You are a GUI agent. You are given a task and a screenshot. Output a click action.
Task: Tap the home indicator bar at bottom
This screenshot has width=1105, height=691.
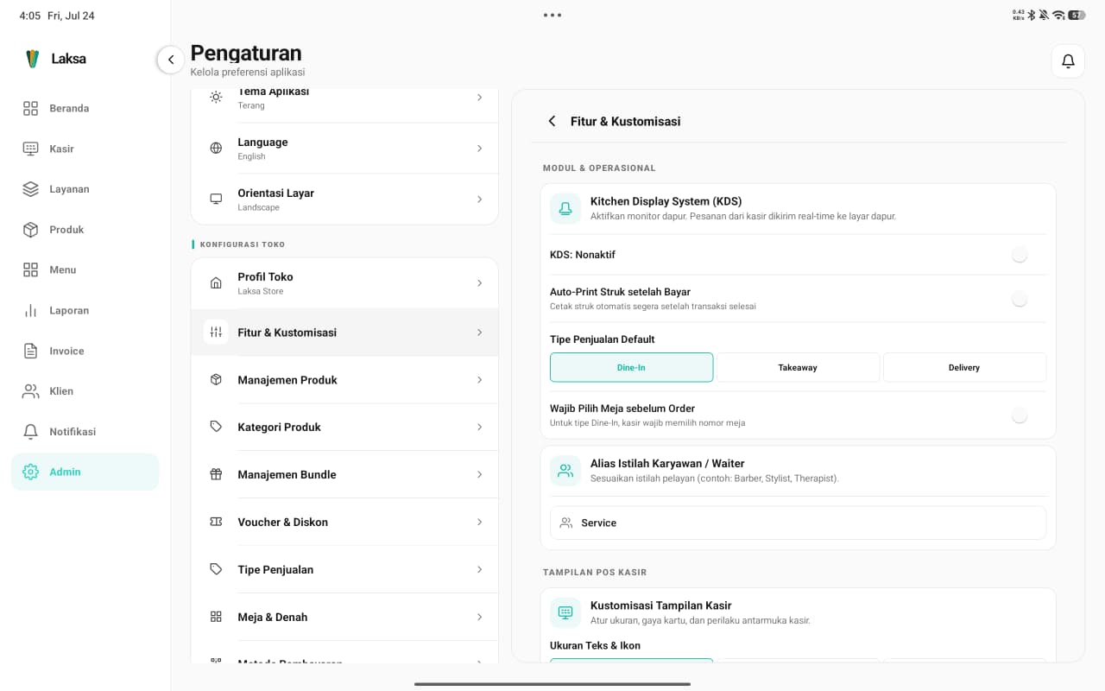(552, 684)
